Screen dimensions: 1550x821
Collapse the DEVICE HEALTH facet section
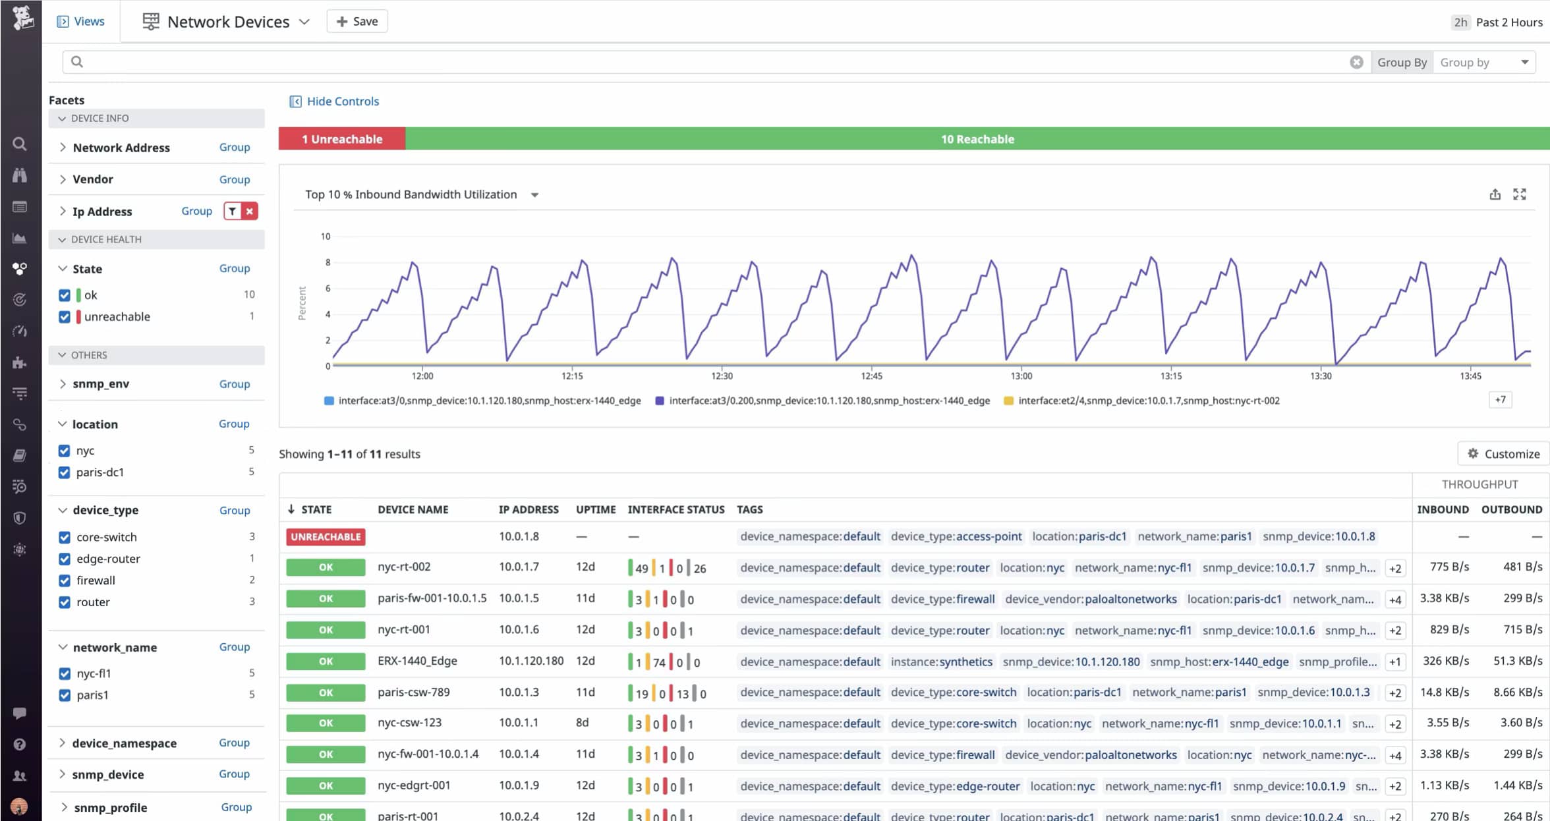61,239
